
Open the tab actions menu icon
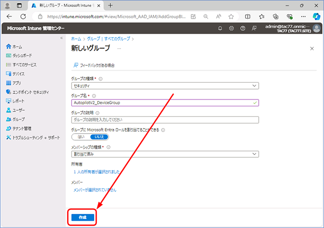[x=19, y=5]
